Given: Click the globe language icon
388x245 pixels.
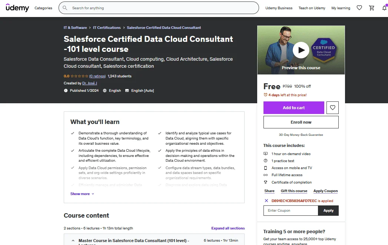Looking at the screenshot, I should (x=105, y=90).
